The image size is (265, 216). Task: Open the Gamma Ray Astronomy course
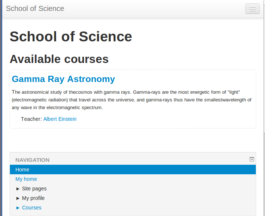[x=63, y=79]
